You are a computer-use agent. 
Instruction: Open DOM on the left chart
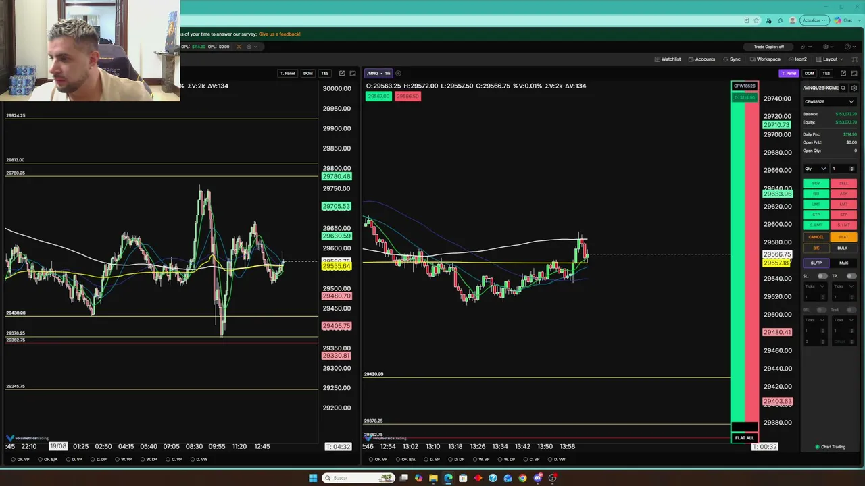tap(307, 73)
